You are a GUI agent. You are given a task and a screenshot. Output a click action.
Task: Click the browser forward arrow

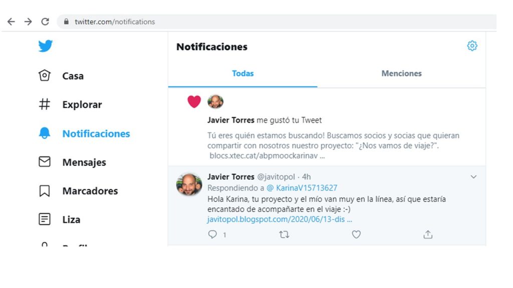click(28, 21)
